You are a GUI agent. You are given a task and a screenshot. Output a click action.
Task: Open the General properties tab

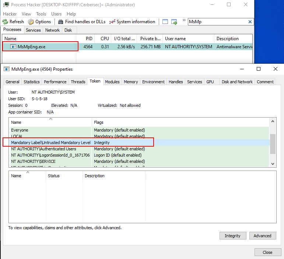[13, 82]
